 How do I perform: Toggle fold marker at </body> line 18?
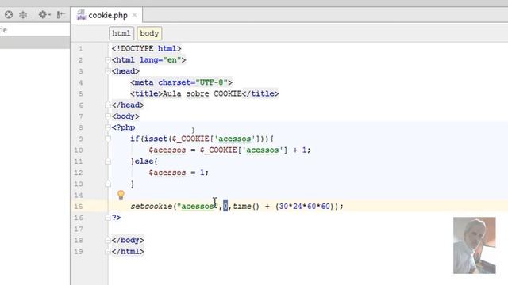[108, 240]
